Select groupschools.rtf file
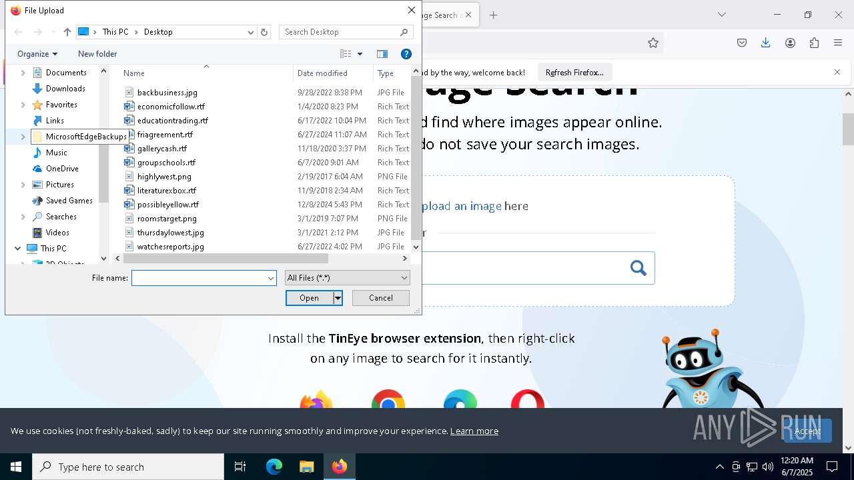 (x=166, y=163)
